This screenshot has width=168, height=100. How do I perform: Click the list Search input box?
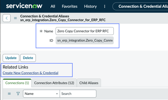click(x=78, y=94)
